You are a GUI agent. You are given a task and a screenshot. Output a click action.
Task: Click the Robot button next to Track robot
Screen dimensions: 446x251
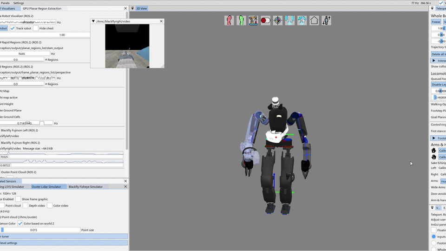4,28
